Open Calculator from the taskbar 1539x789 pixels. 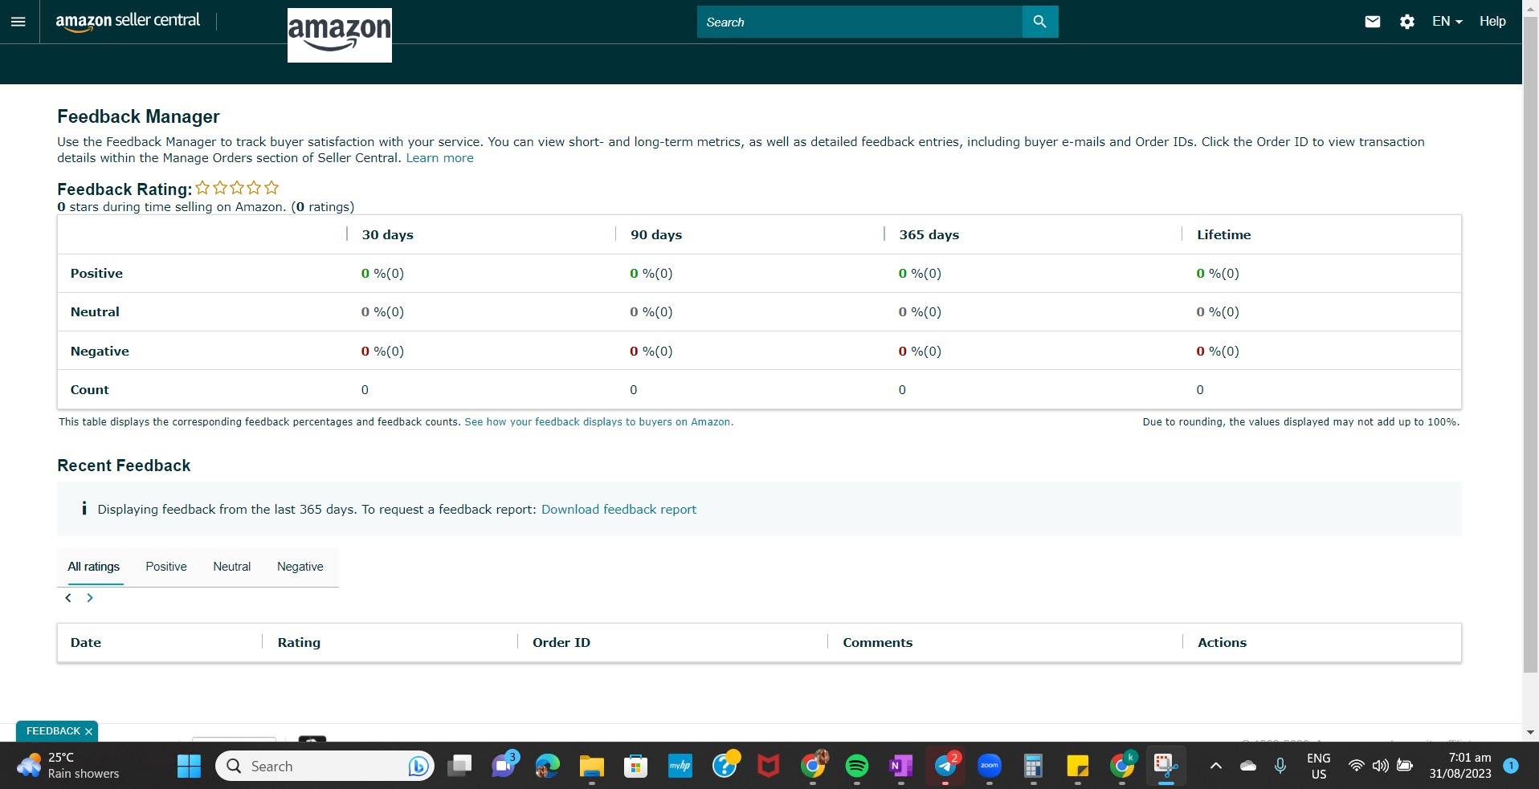tap(1034, 767)
